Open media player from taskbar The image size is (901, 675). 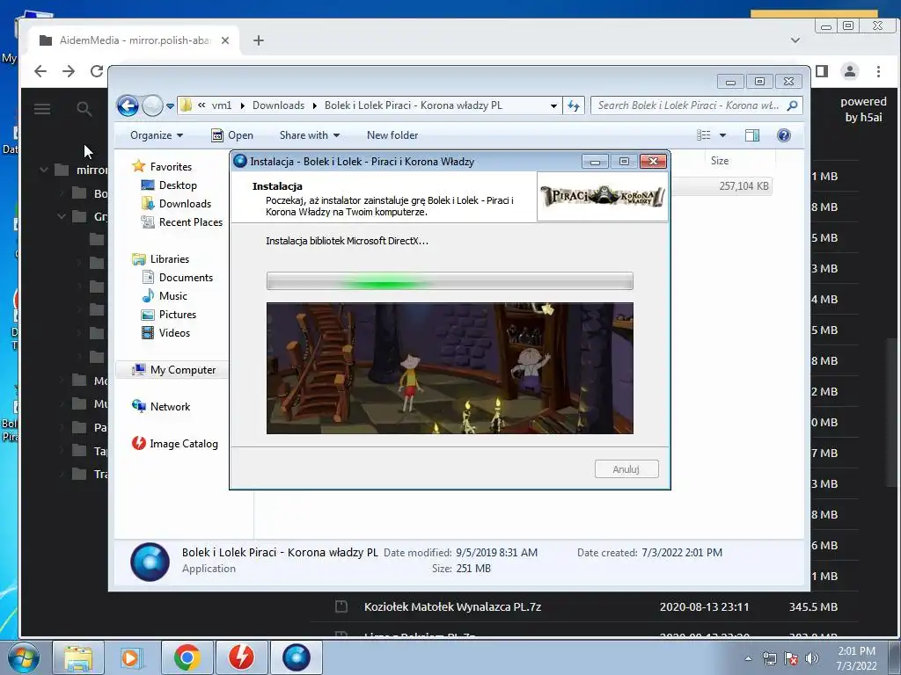[132, 657]
